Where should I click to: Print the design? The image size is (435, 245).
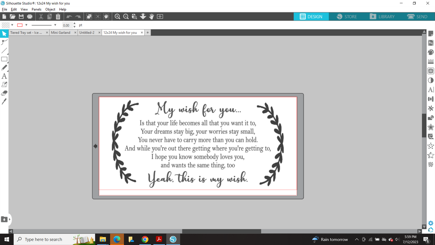(30, 17)
